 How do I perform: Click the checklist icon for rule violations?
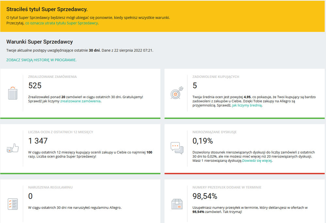13,204
